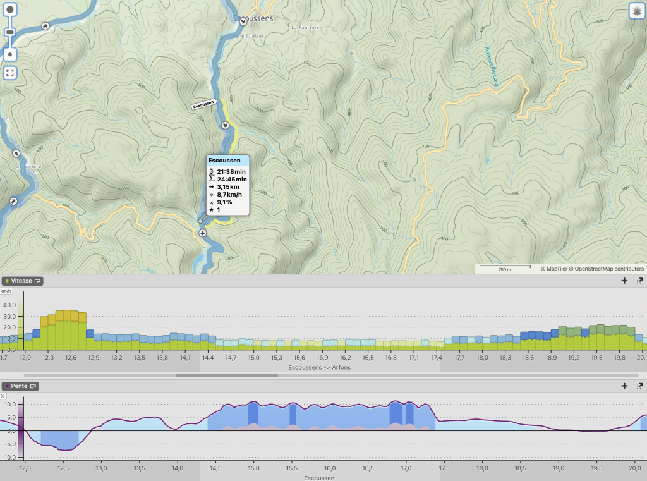Add a chart using Pente panel plus

[x=624, y=386]
